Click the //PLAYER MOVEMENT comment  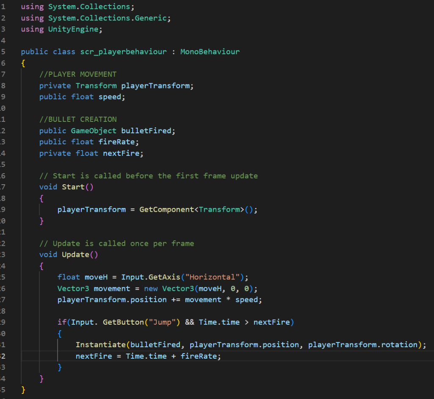point(78,74)
